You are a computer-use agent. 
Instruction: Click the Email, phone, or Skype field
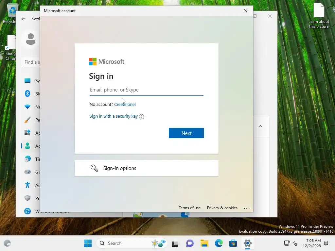[x=146, y=90]
